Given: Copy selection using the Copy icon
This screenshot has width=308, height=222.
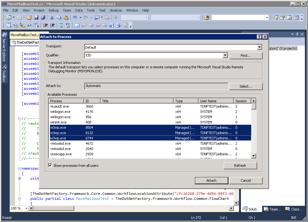Looking at the screenshot, I should point(60,17).
